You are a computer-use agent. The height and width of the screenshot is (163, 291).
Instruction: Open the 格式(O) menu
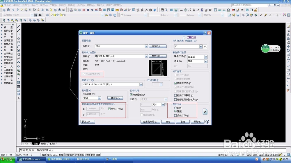(44, 5)
